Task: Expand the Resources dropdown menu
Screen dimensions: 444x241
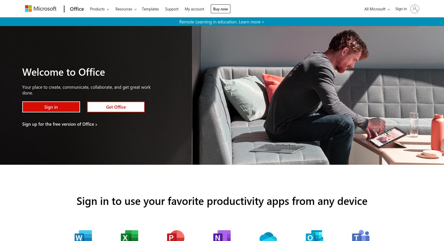Action: click(126, 9)
